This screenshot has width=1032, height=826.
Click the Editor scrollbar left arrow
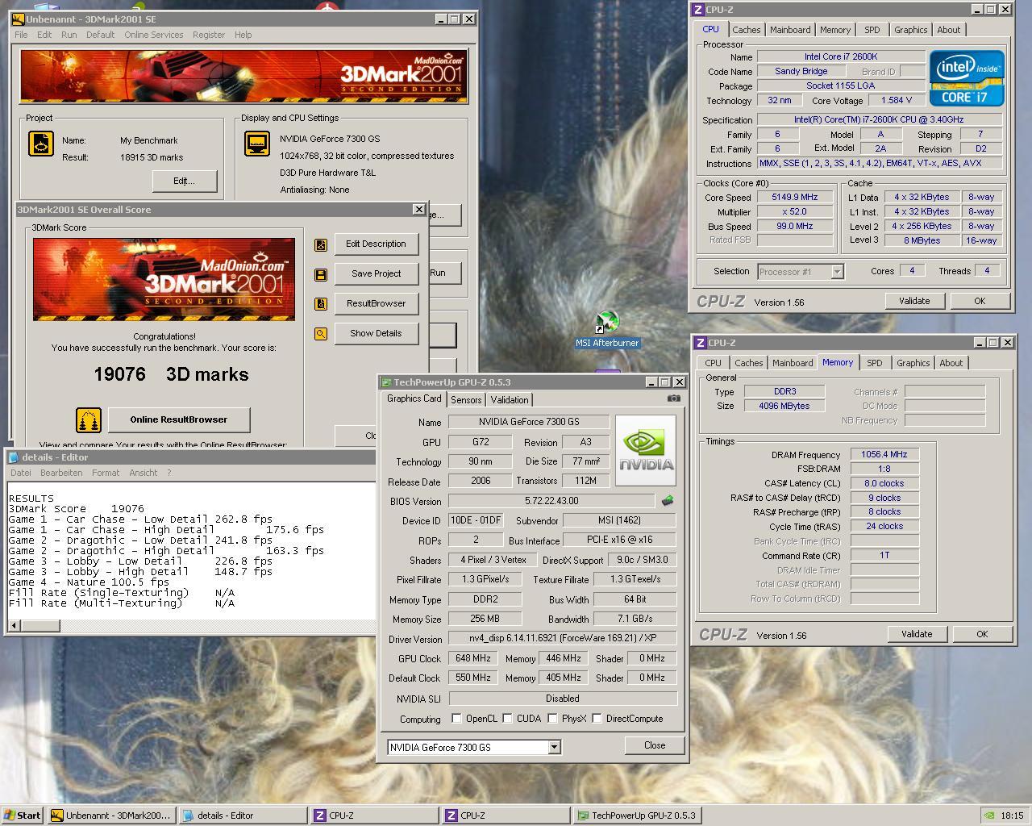pyautogui.click(x=14, y=625)
